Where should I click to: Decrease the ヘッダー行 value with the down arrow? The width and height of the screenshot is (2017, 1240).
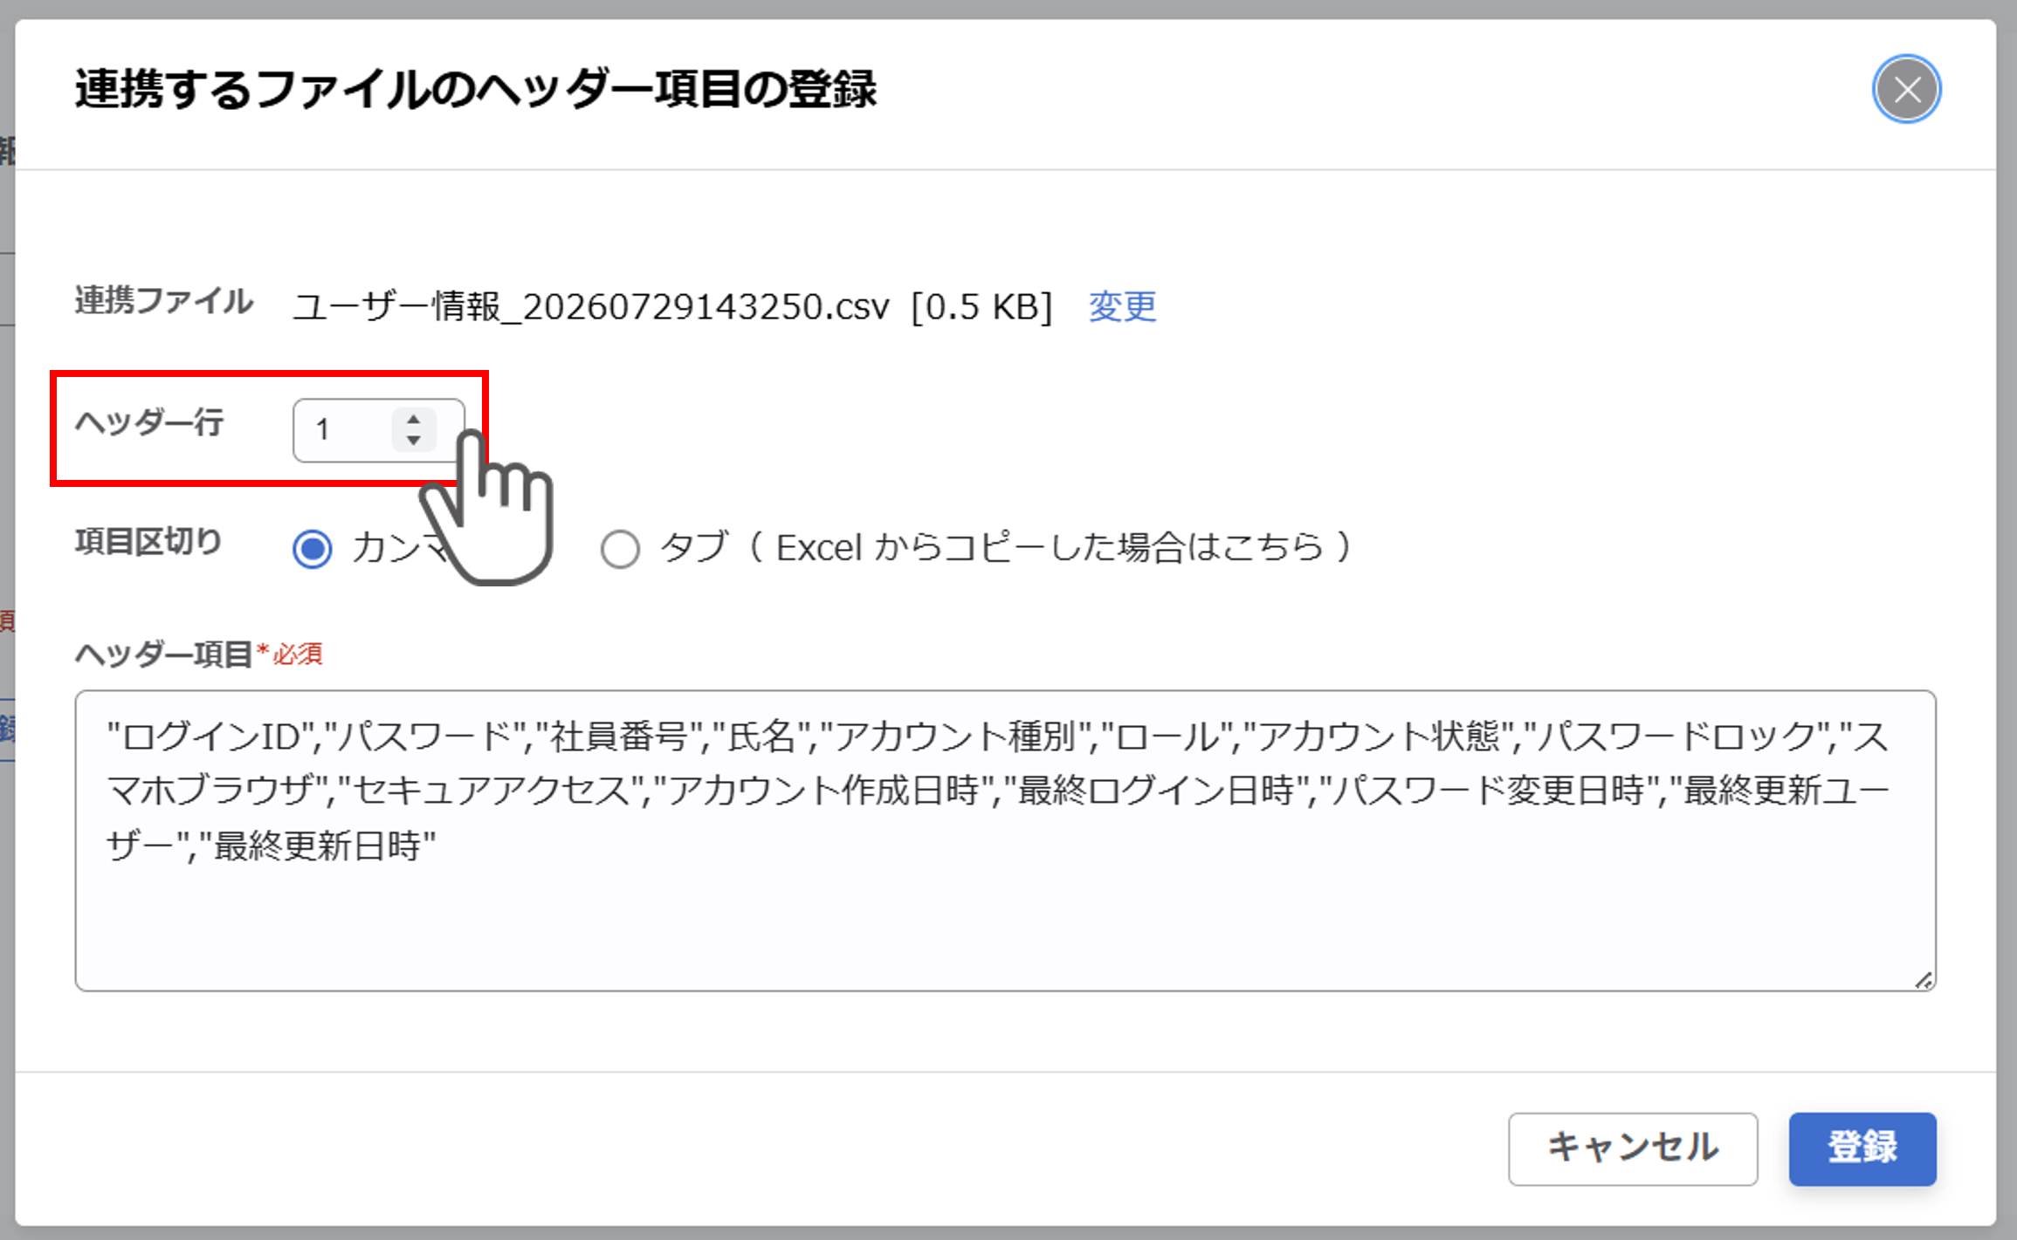tap(414, 440)
